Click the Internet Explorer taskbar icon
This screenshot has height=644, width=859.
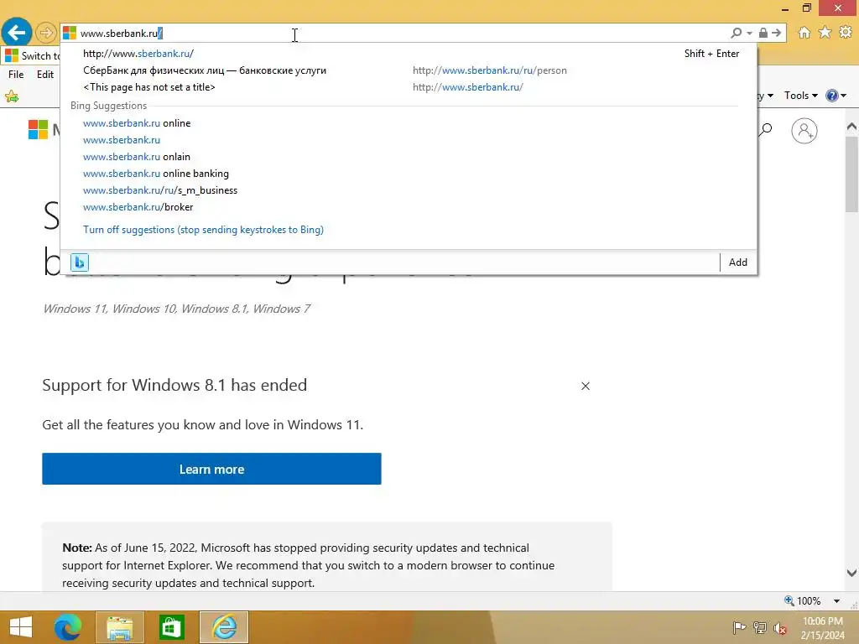click(x=224, y=627)
